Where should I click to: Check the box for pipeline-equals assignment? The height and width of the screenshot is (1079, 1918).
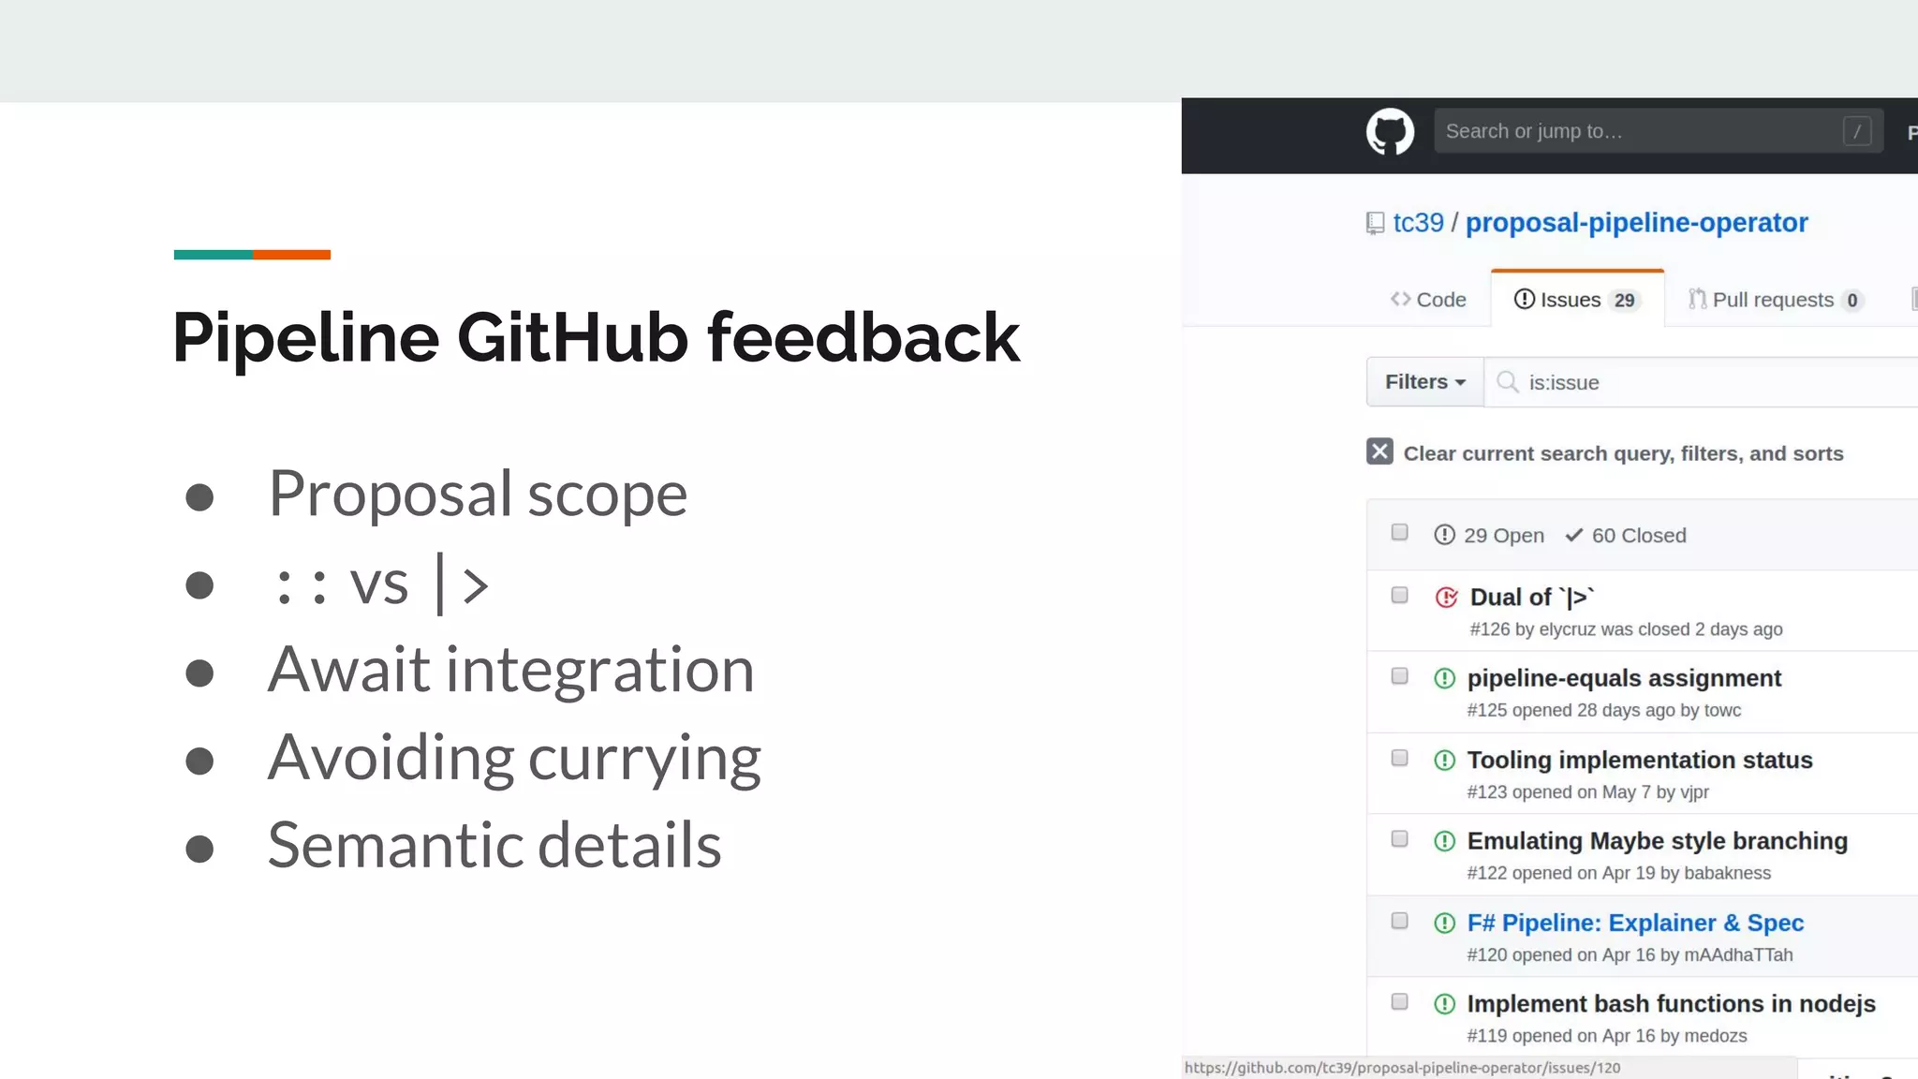[1400, 675]
